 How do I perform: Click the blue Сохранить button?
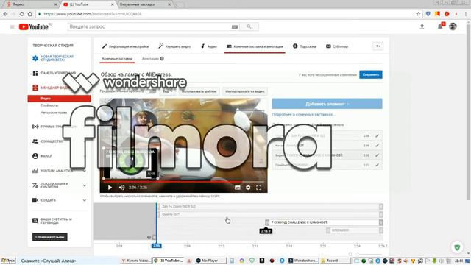tap(371, 74)
